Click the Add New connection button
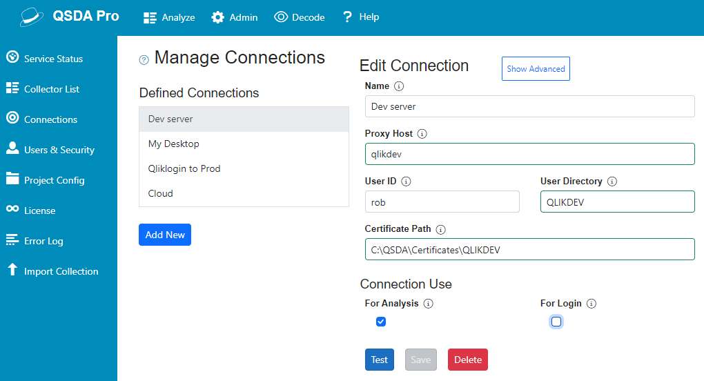 point(165,235)
